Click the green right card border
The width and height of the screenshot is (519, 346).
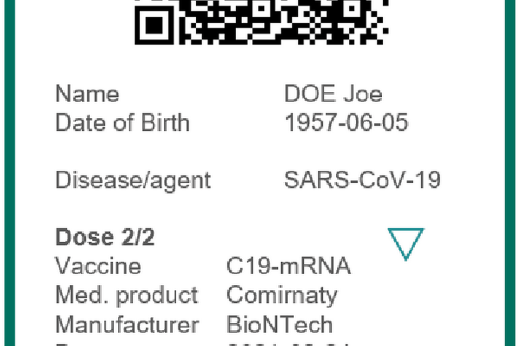pyautogui.click(x=510, y=173)
